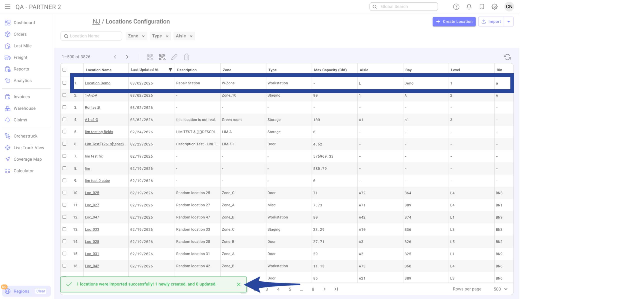Click the Create Location button
The width and height of the screenshot is (640, 299).
point(454,22)
